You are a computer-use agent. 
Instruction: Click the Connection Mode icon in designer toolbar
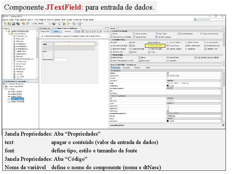click(79, 32)
